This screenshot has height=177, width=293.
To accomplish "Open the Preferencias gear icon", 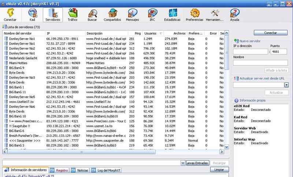I will pyautogui.click(x=195, y=13).
